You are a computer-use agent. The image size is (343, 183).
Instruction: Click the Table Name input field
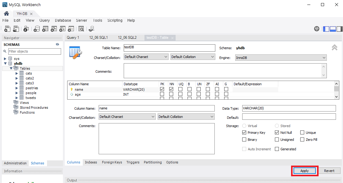(170, 48)
